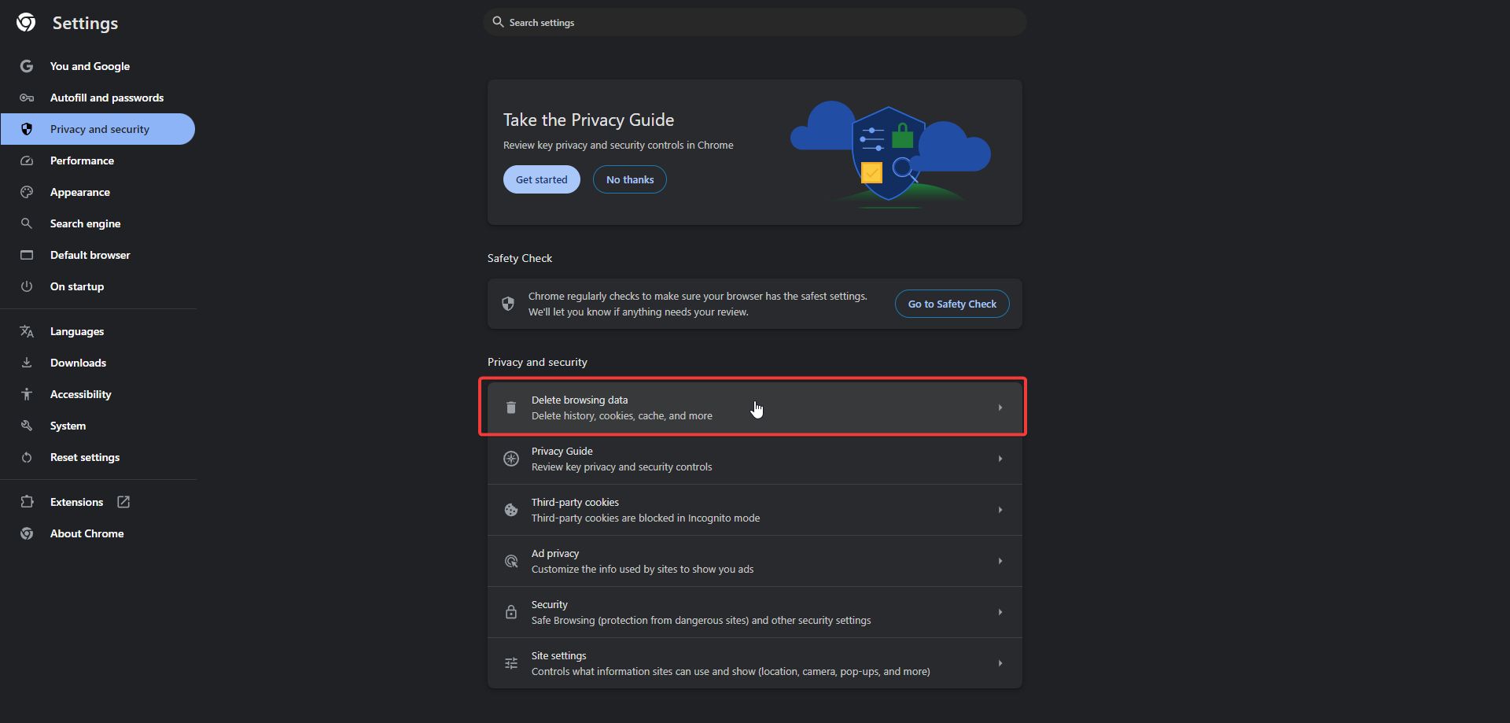This screenshot has height=723, width=1510.
Task: Expand Ad privacy row arrow
Action: (1000, 561)
